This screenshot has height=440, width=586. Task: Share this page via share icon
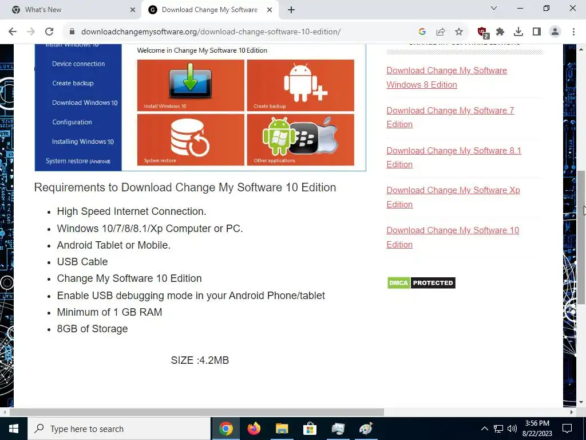(441, 32)
